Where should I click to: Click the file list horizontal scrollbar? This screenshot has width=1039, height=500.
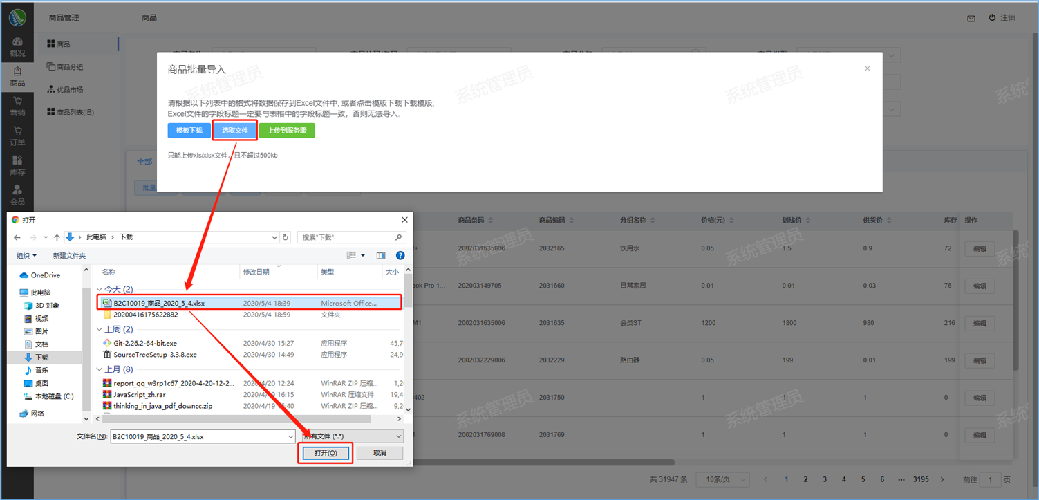(x=235, y=418)
